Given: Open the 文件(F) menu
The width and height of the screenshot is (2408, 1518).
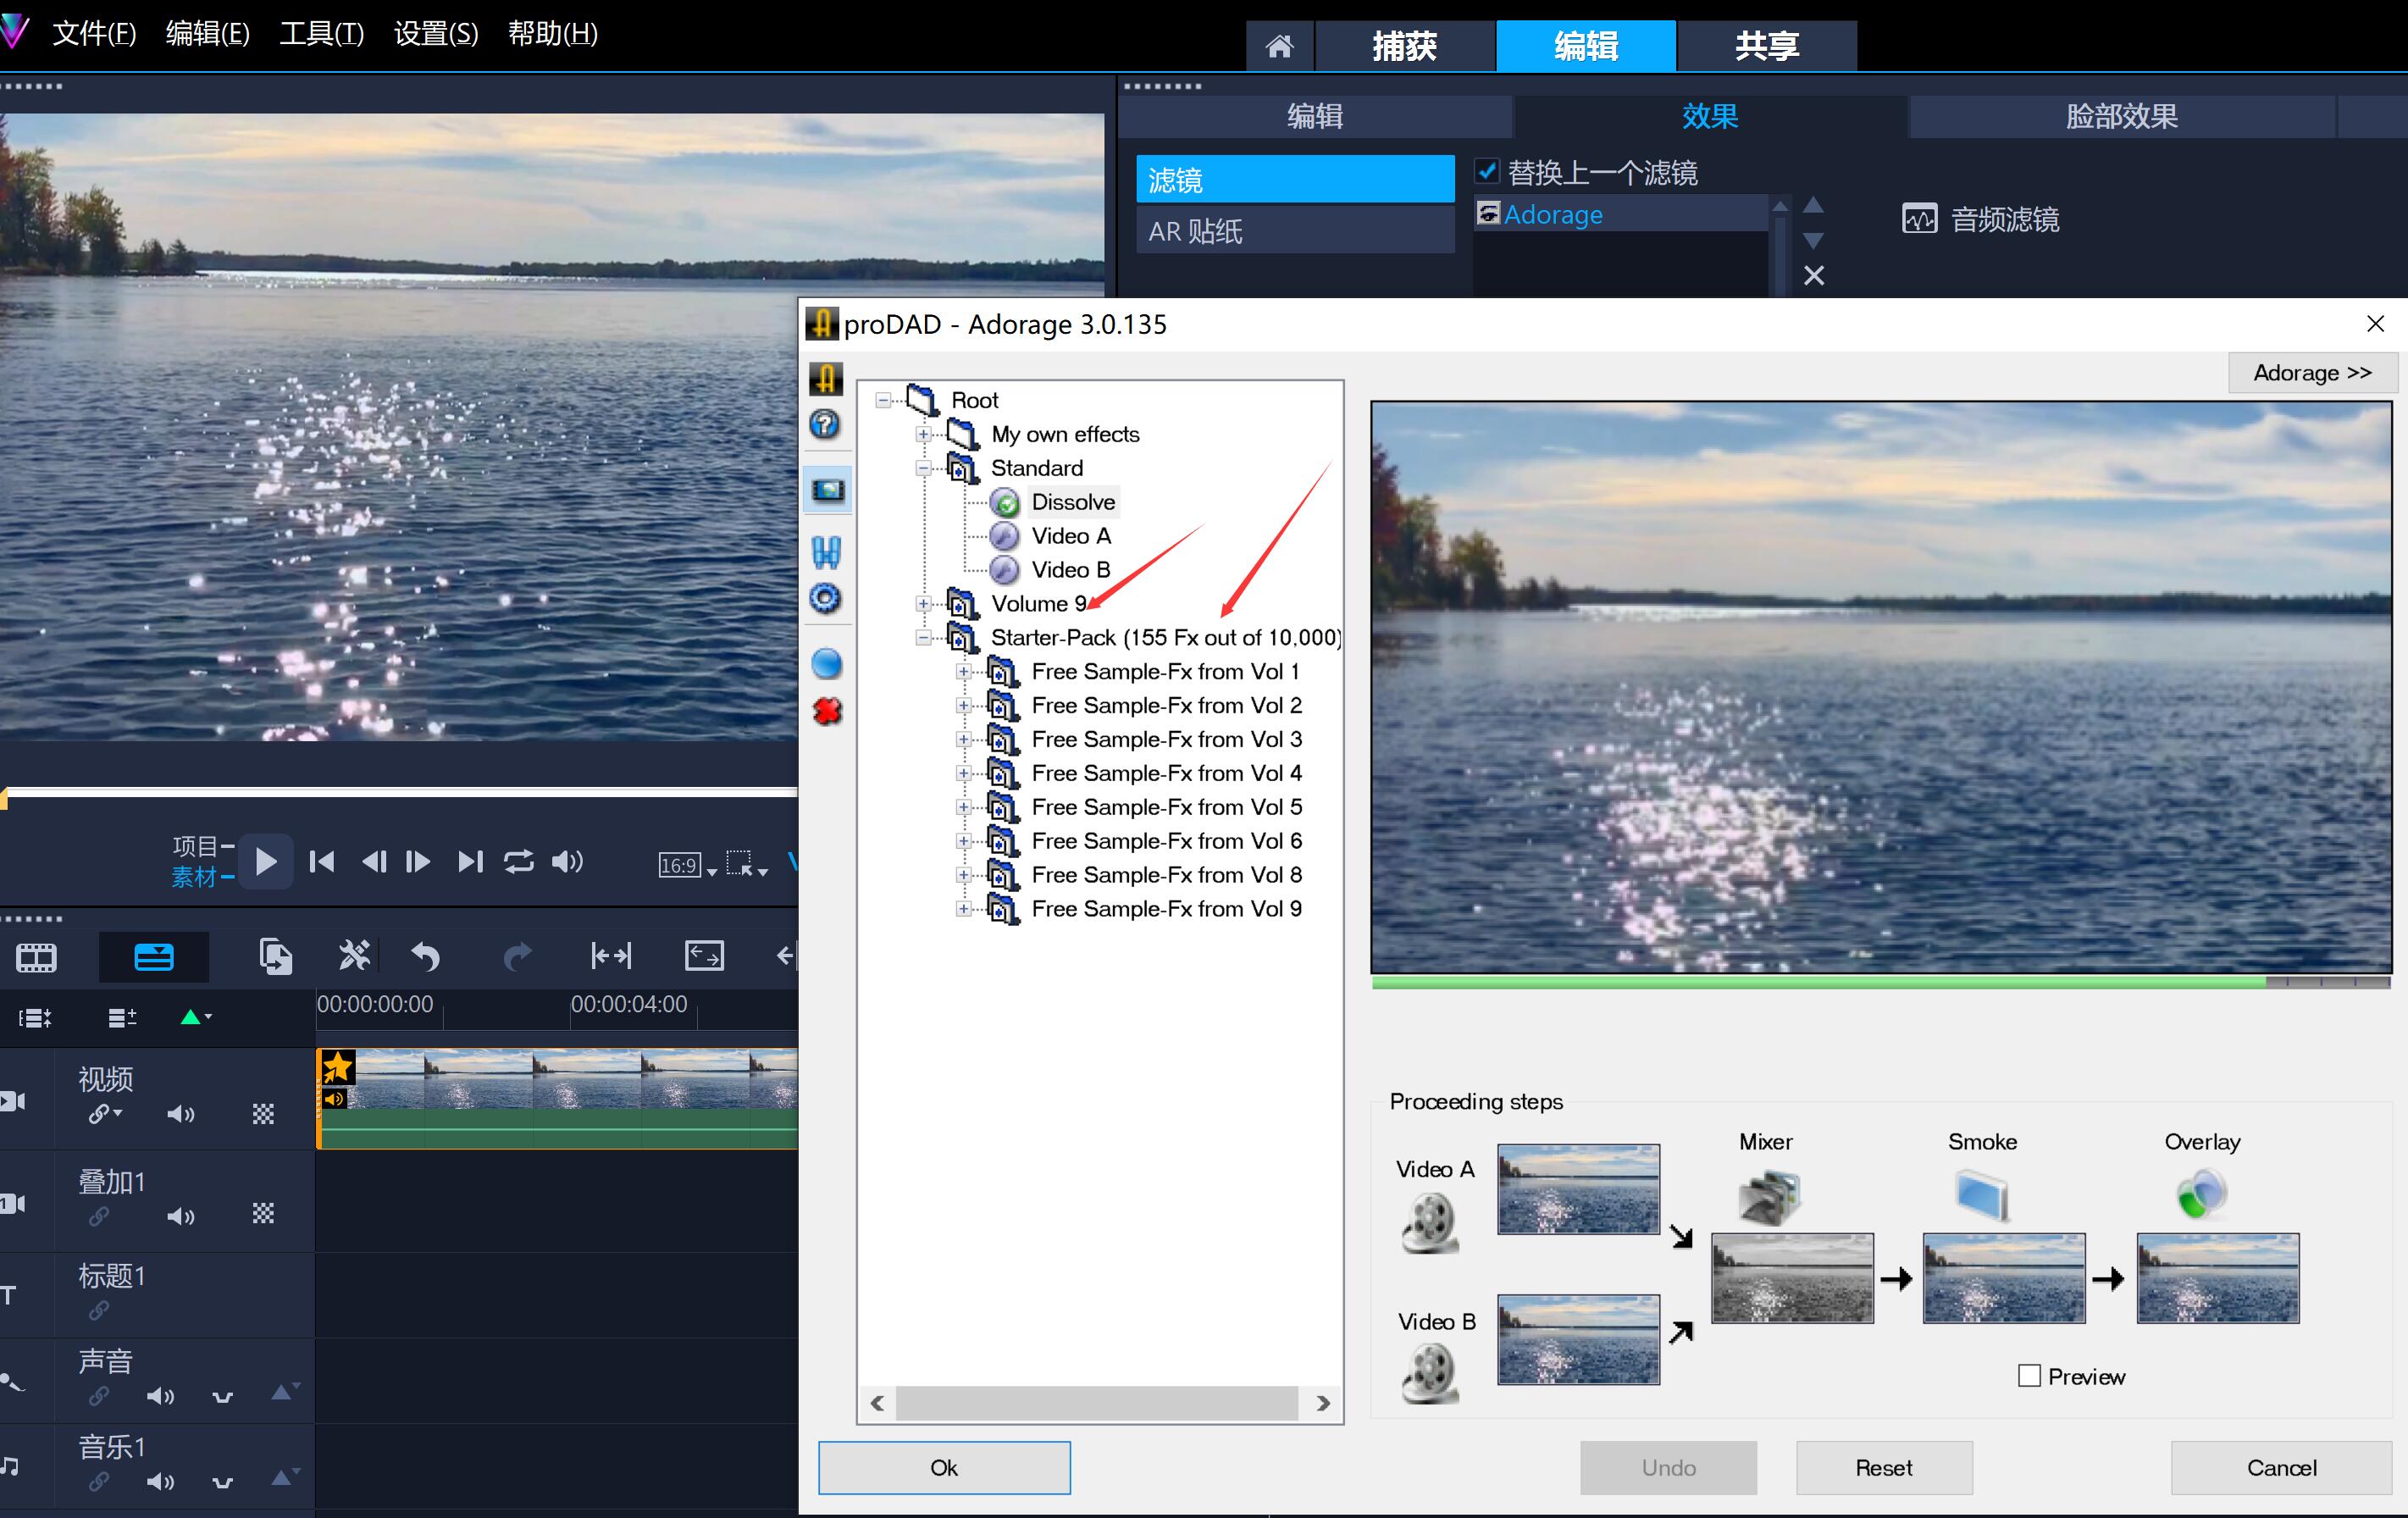Looking at the screenshot, I should point(94,34).
